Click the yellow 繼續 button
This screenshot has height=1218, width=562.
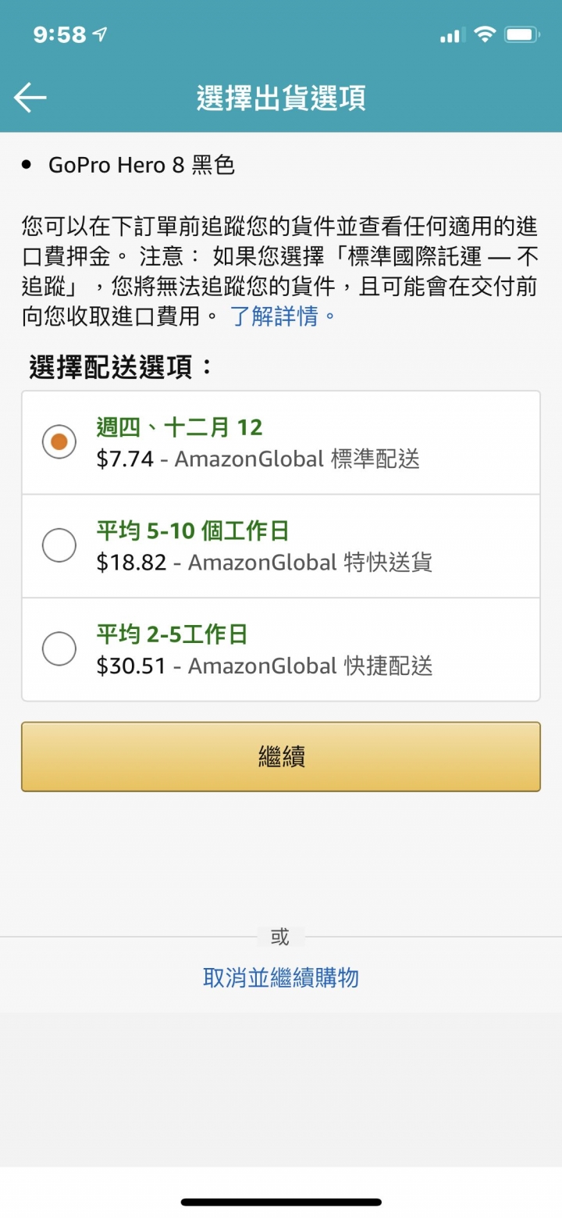tap(281, 756)
